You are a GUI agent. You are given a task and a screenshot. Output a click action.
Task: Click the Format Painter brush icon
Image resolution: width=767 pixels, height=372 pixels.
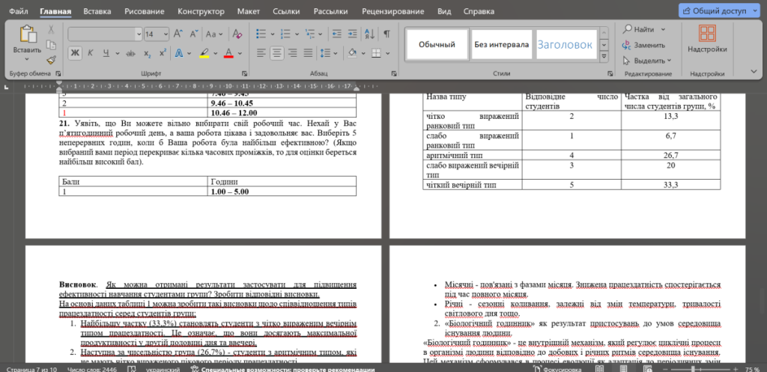point(51,59)
